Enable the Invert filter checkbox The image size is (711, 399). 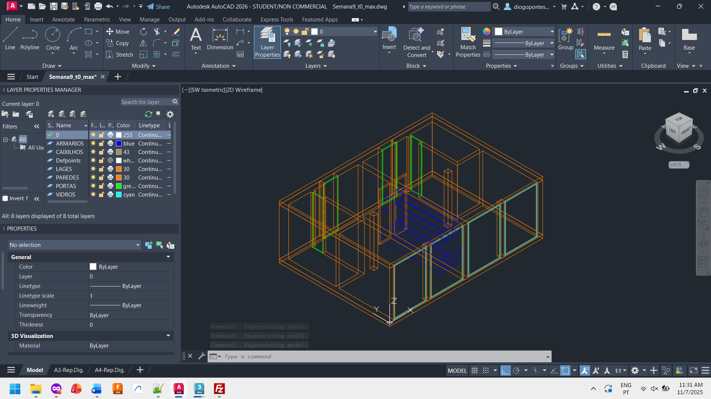(6, 198)
